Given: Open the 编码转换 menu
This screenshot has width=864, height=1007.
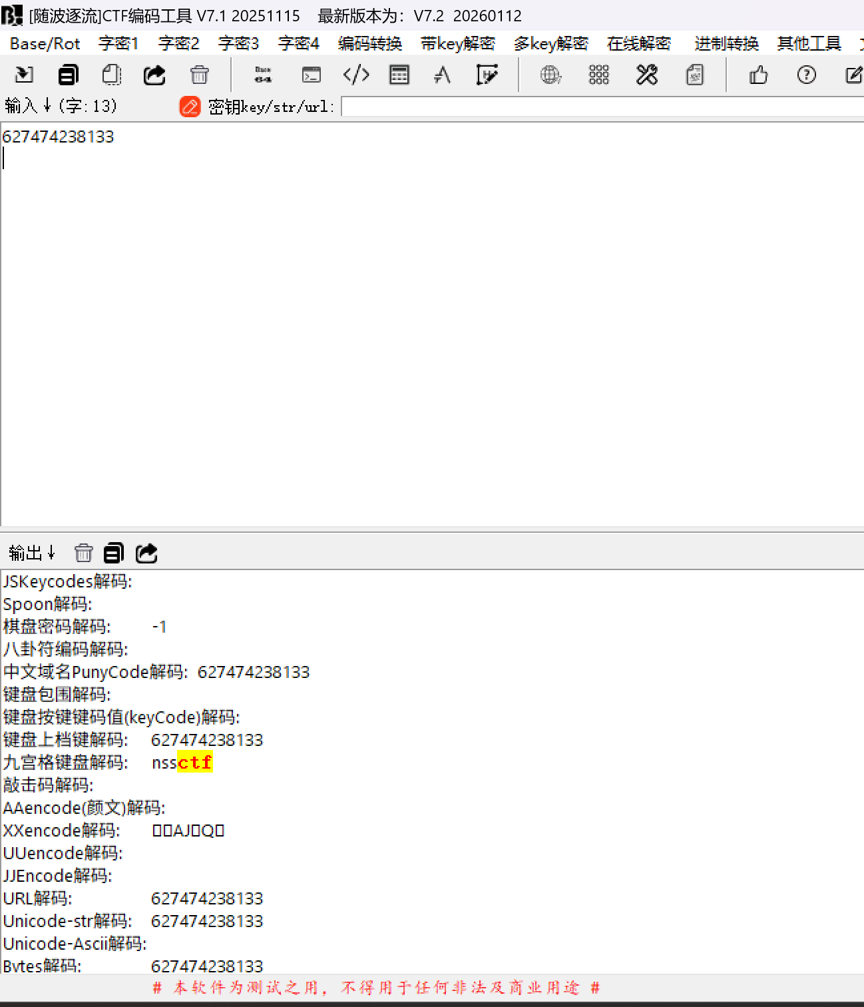Looking at the screenshot, I should pyautogui.click(x=369, y=44).
